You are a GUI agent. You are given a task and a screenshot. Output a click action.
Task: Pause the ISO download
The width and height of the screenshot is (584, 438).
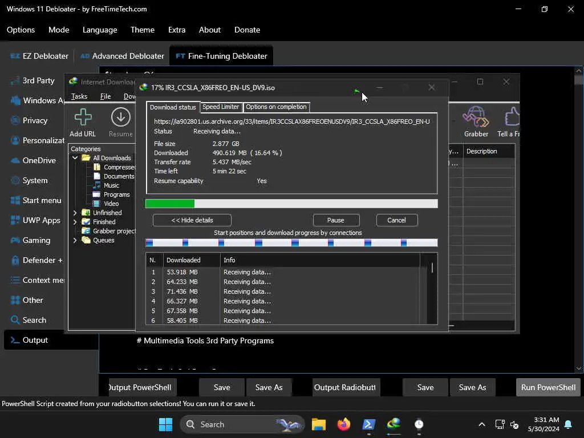click(336, 220)
